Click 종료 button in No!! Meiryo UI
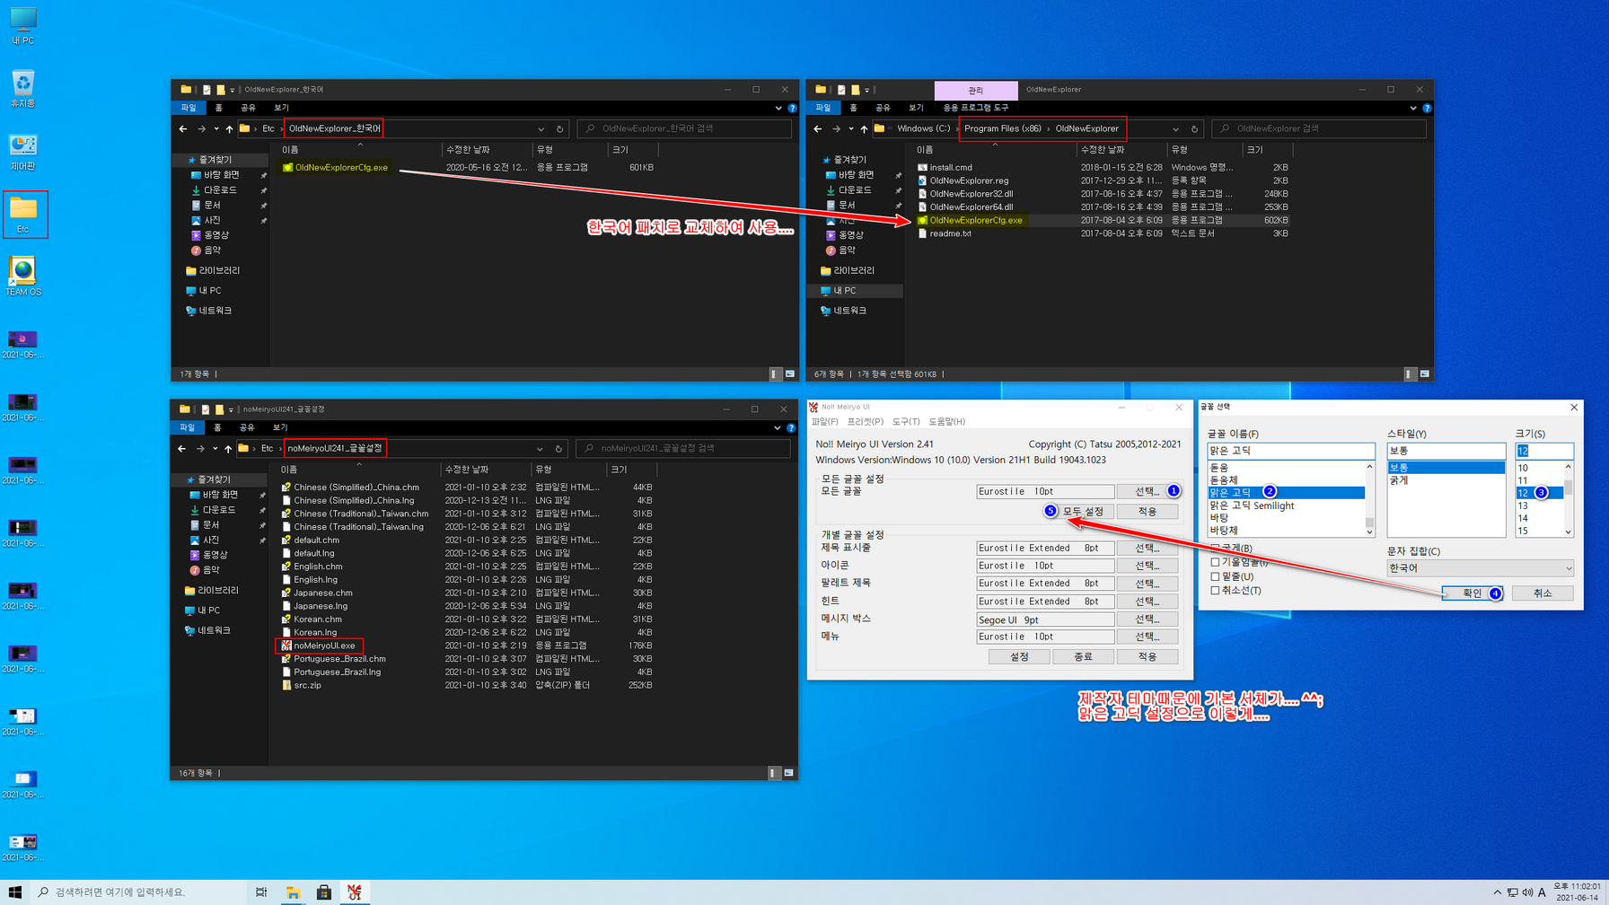 point(1083,656)
